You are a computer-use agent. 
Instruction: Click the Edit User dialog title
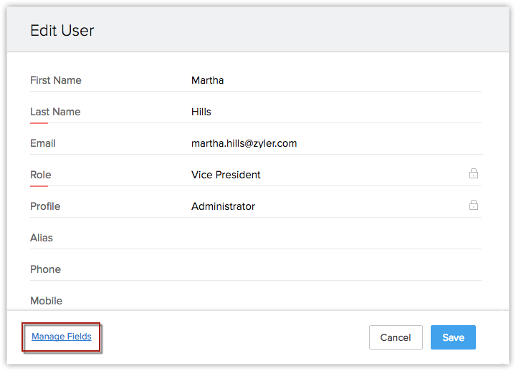click(62, 31)
